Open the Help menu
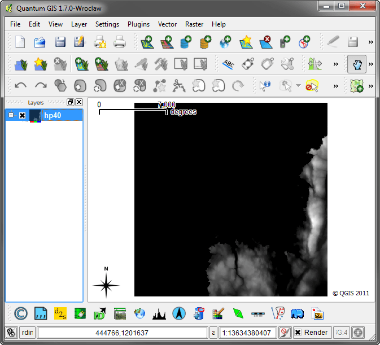 coord(219,24)
